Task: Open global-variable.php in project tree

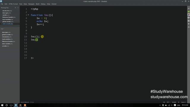Action: [7, 34]
